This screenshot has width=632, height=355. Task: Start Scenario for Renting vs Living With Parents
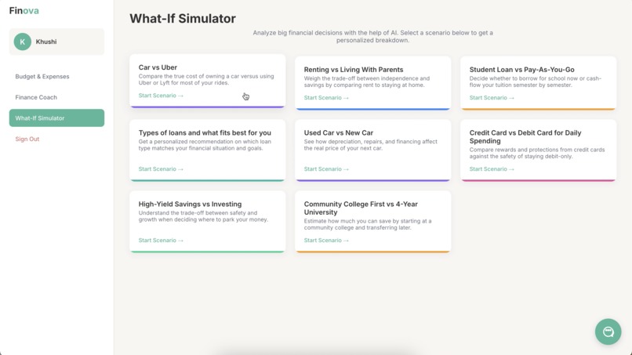(326, 97)
